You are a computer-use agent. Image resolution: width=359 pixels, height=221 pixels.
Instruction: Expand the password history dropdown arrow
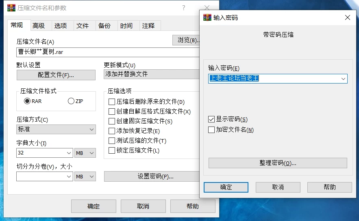pyautogui.click(x=343, y=79)
